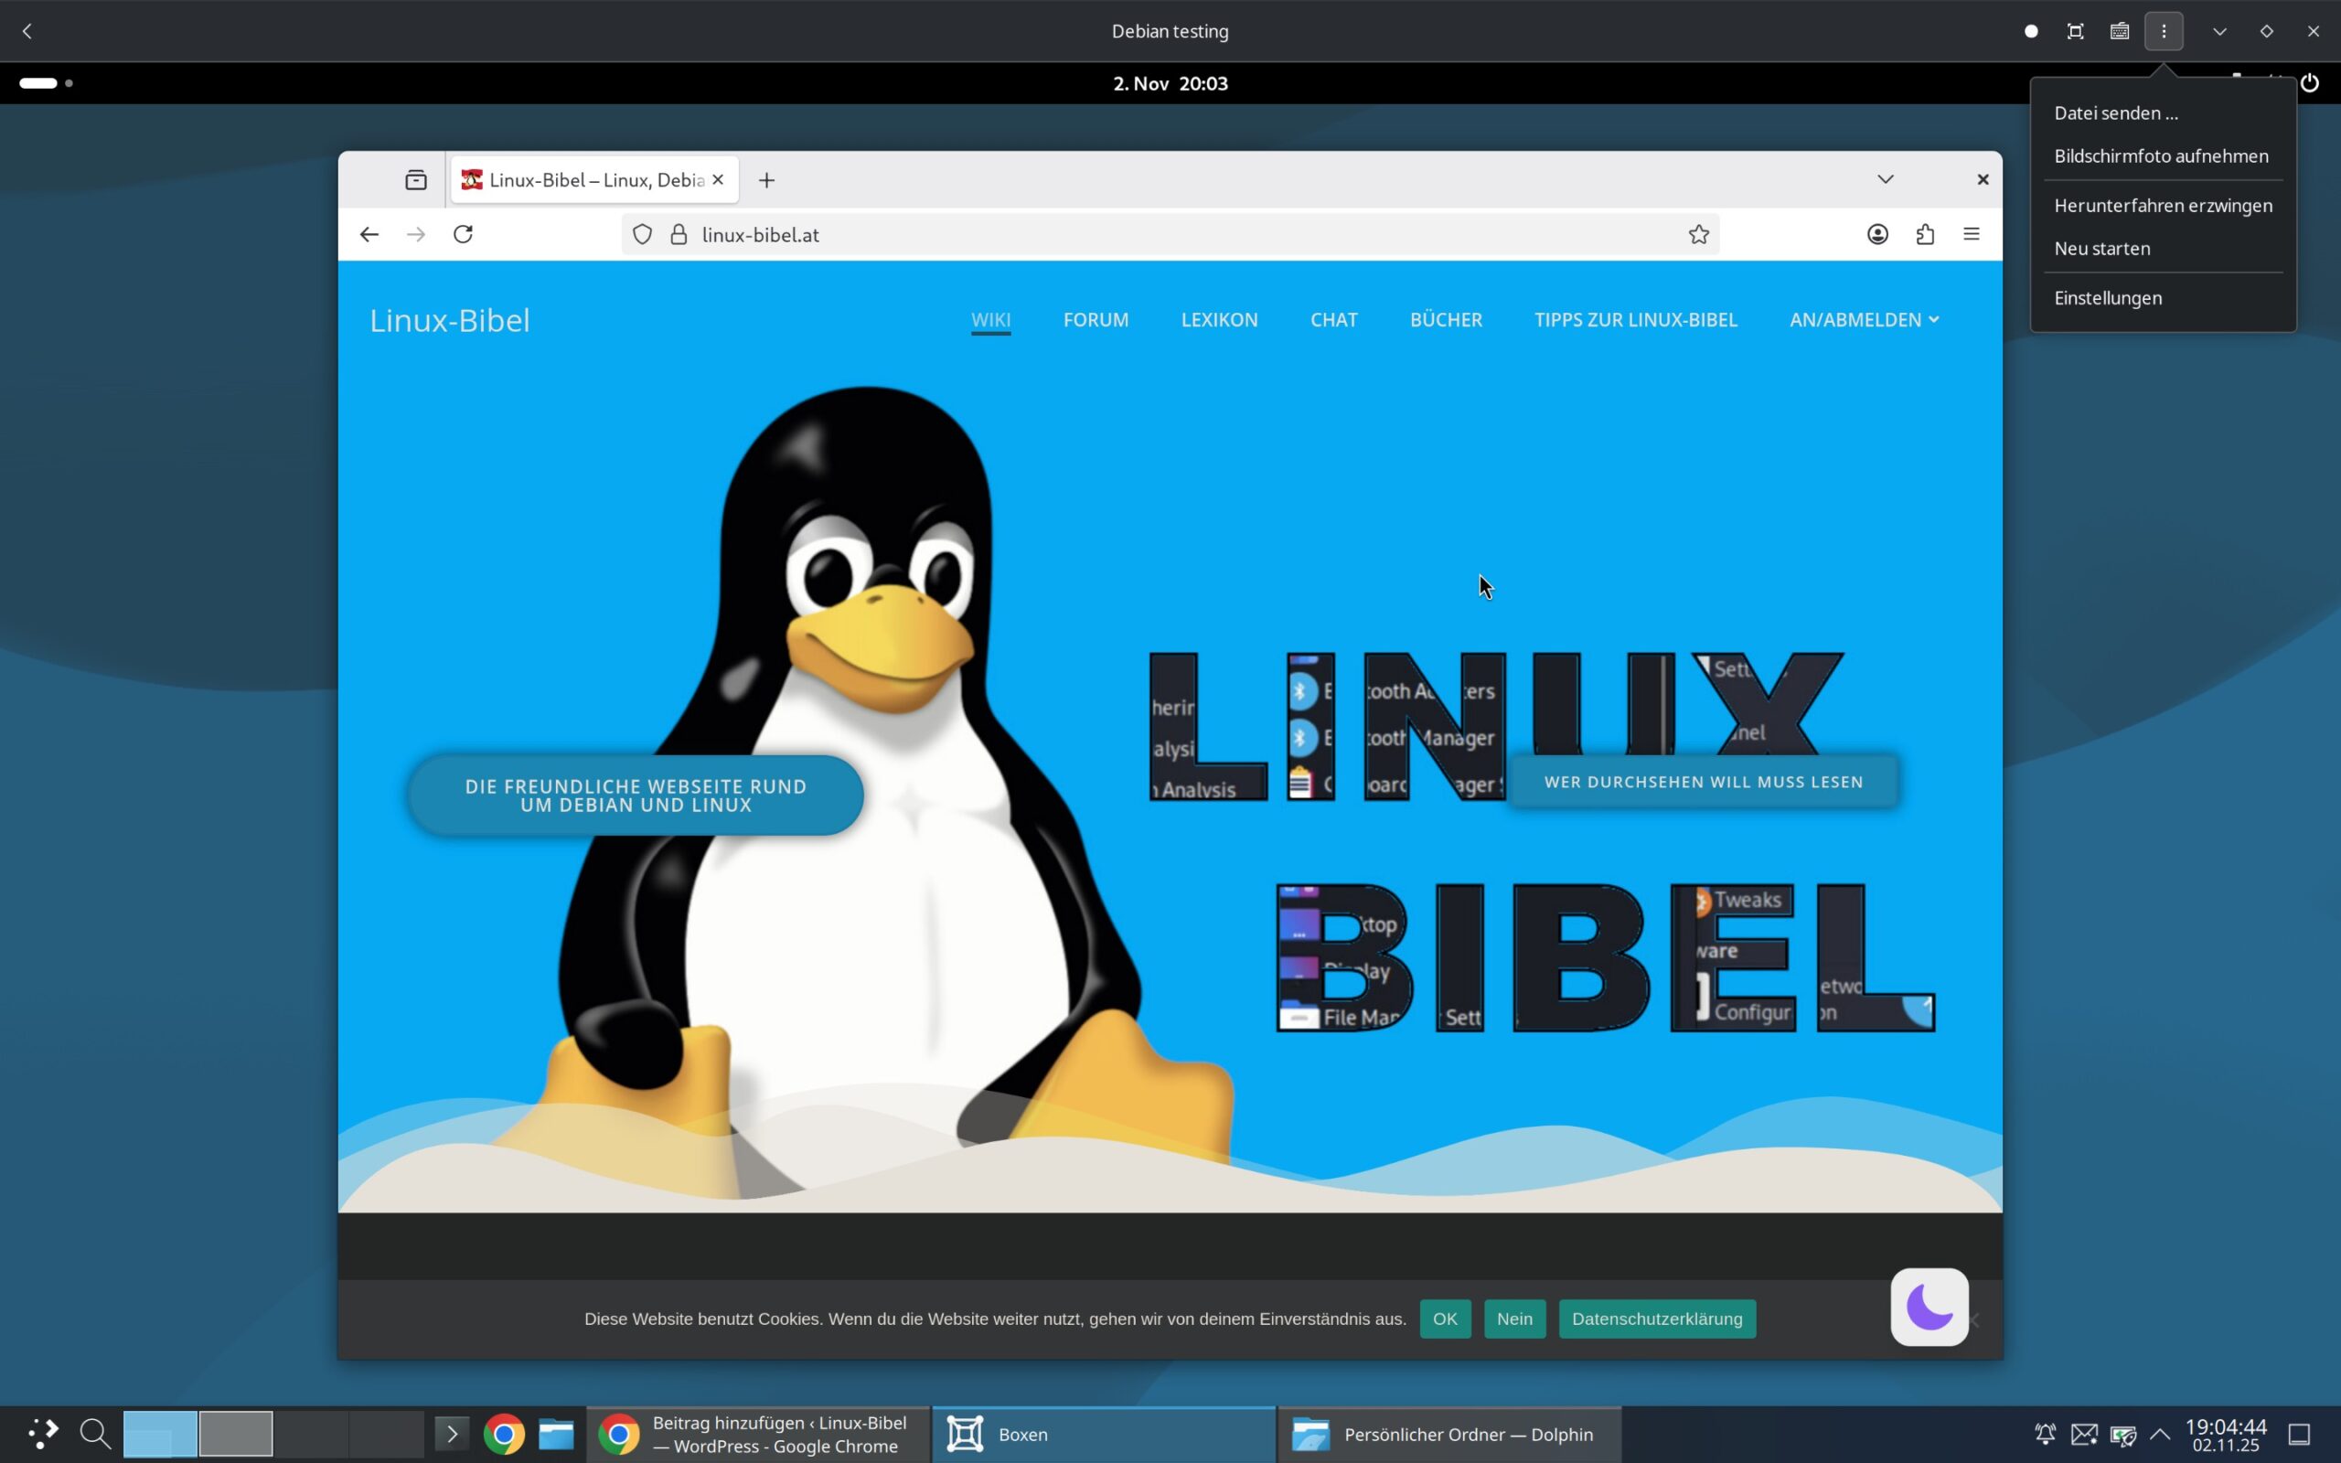Choose Neu starten from the menu
2341x1463 pixels.
(2102, 249)
